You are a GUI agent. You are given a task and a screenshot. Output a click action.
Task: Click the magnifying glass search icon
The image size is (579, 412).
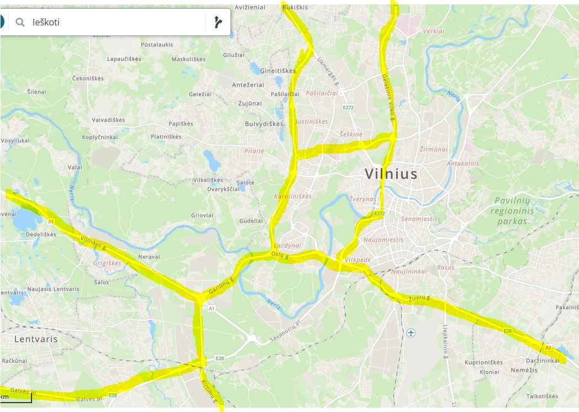pyautogui.click(x=20, y=22)
